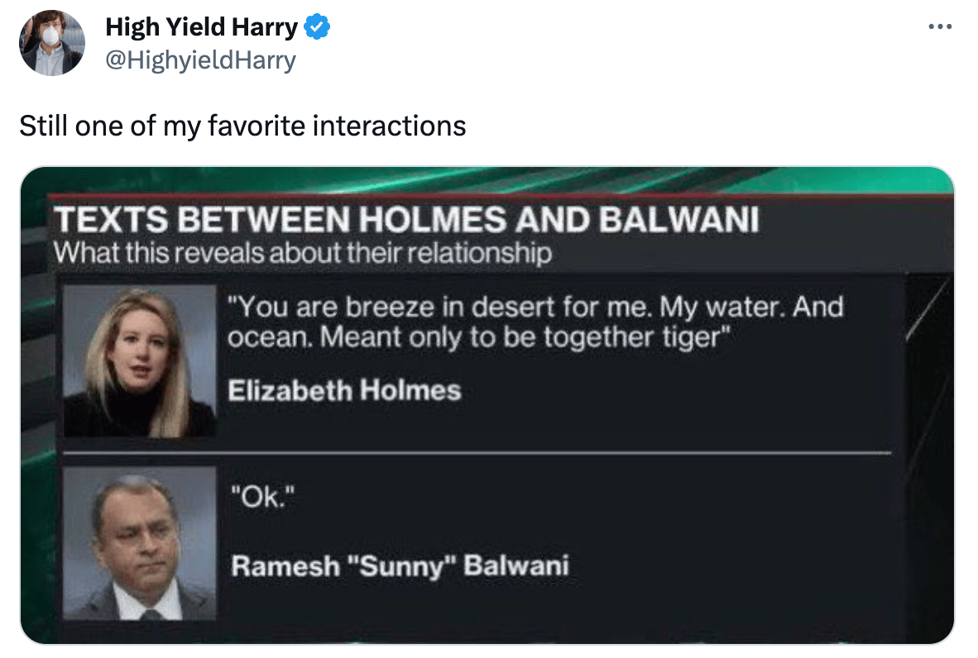Click the "TEXTS BETWEEN HOLMES AND BALWANI" headline
This screenshot has height=658, width=978.
(406, 221)
